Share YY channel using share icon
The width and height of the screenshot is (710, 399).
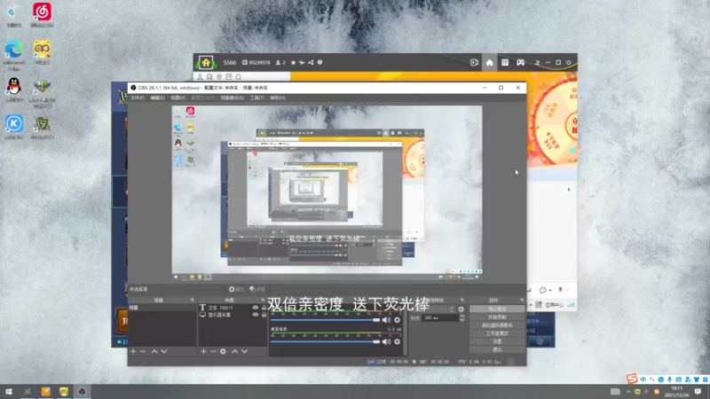click(x=311, y=62)
